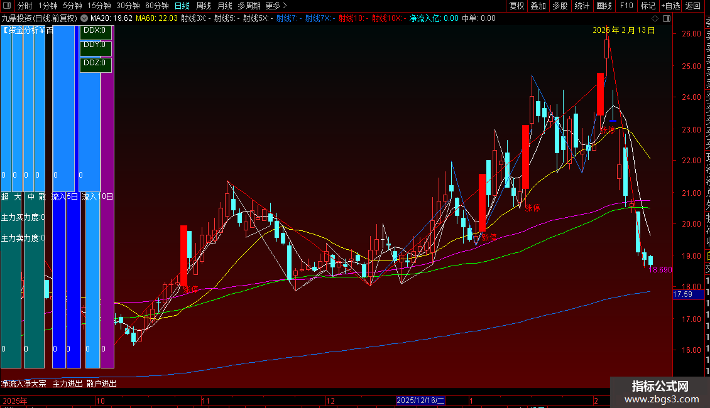Select the DDZ:0 box
The width and height of the screenshot is (710, 408).
click(x=95, y=64)
